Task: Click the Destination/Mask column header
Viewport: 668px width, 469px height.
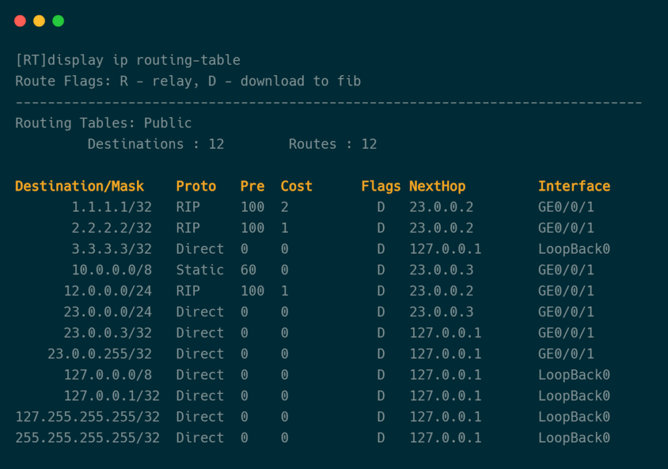Action: coord(80,187)
